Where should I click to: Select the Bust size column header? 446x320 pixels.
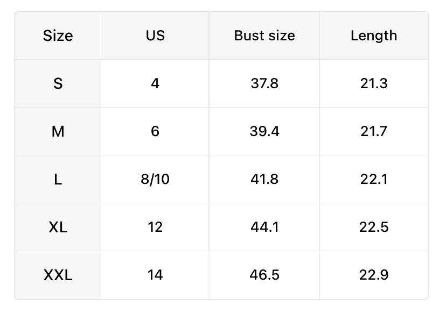[264, 35]
